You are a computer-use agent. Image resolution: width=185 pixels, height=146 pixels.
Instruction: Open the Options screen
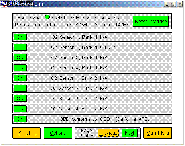coord(58,133)
